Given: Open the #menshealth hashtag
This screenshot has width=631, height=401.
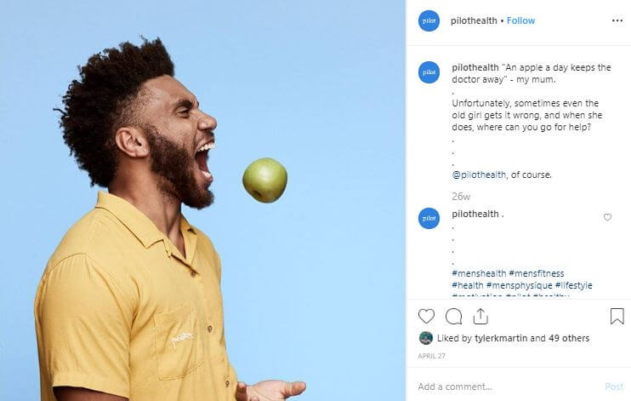Looking at the screenshot, I should click(479, 273).
